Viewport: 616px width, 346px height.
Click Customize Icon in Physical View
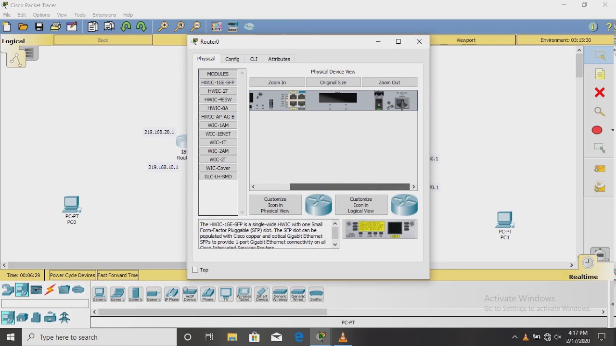pyautogui.click(x=275, y=205)
